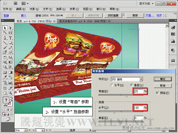Viewport: 178px width, 133px height.
Task: Set fill to None in toolbox
Action: [x=12, y=110]
